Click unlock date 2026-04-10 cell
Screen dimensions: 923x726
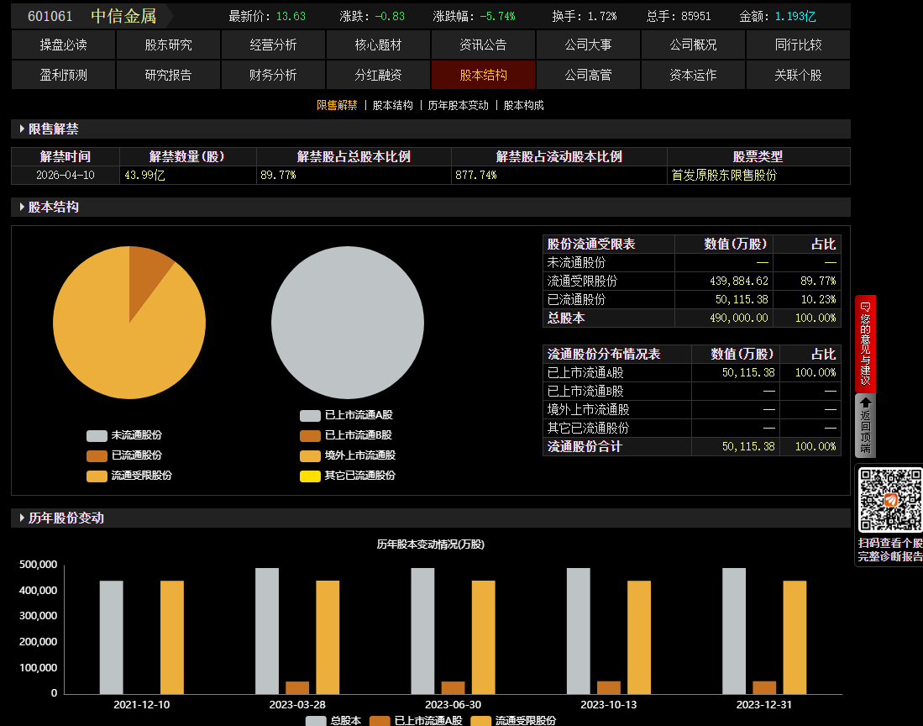tap(66, 175)
